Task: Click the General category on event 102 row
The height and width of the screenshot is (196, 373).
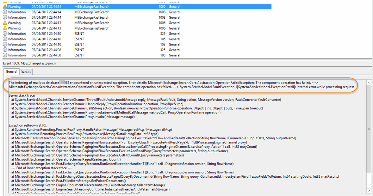Action: [174, 44]
